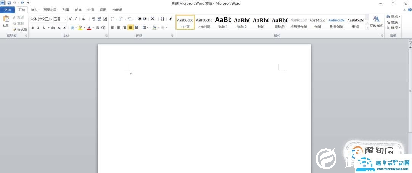Click the strikethrough text icon
The height and width of the screenshot is (173, 412).
pyautogui.click(x=53, y=28)
